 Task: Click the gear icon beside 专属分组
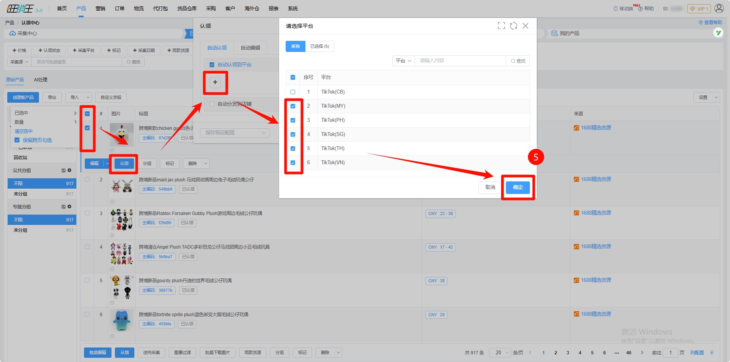(x=69, y=207)
